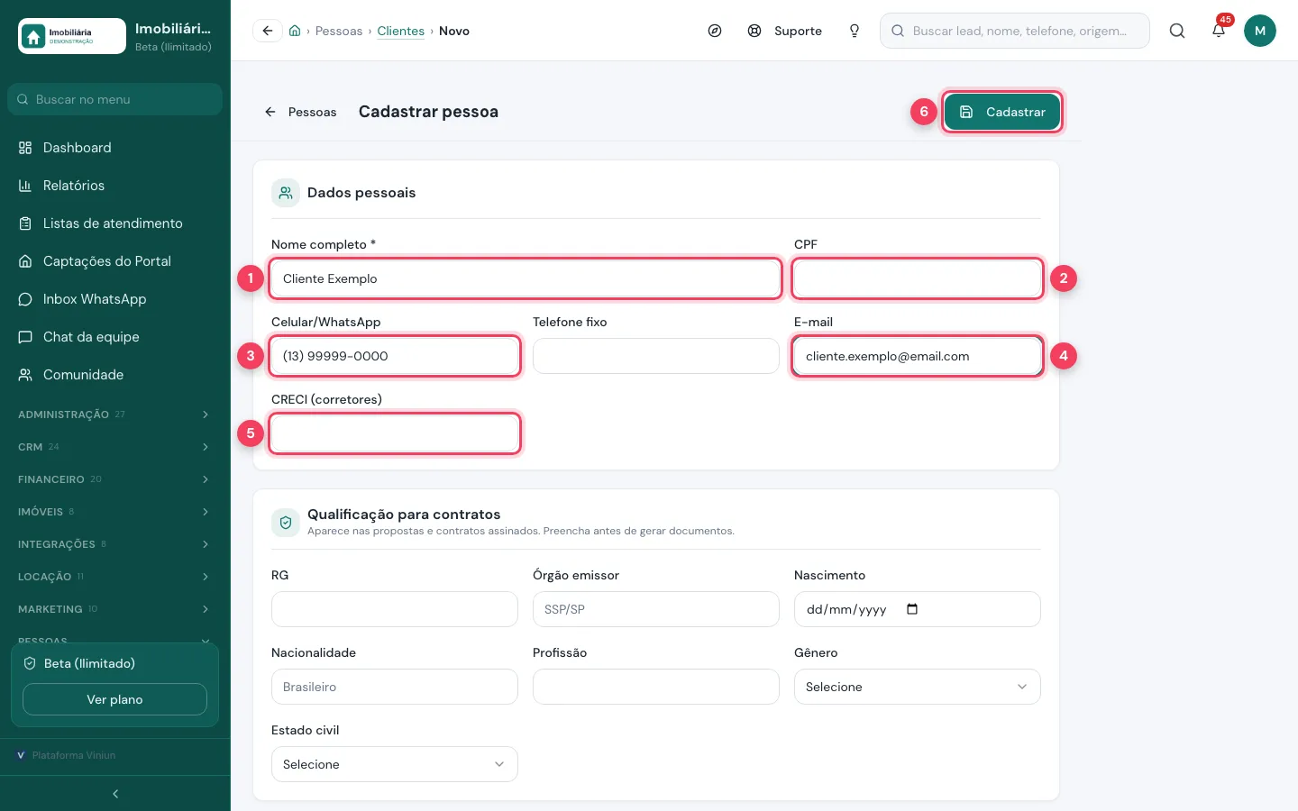
Task: Focus the Buscar no menu search box
Action: click(x=115, y=99)
